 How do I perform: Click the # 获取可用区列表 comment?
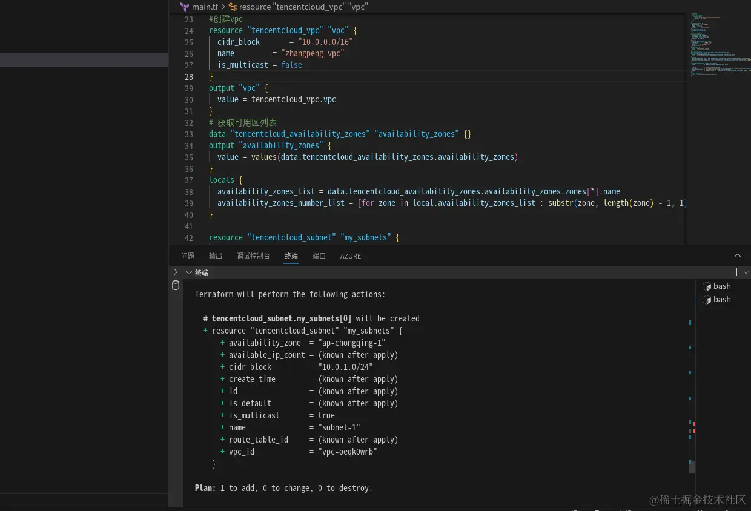(x=243, y=123)
